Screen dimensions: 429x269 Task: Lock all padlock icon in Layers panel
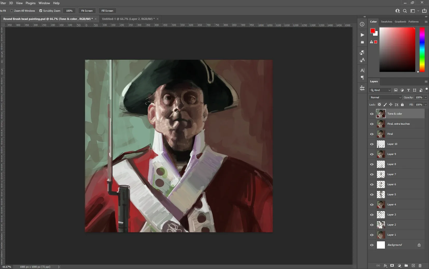(402, 105)
